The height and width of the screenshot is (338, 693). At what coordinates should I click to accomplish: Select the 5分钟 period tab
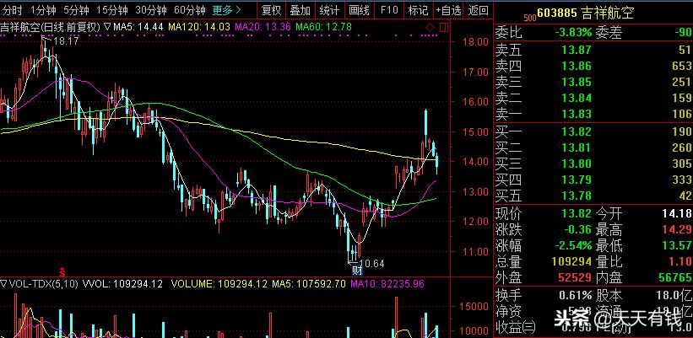click(76, 10)
